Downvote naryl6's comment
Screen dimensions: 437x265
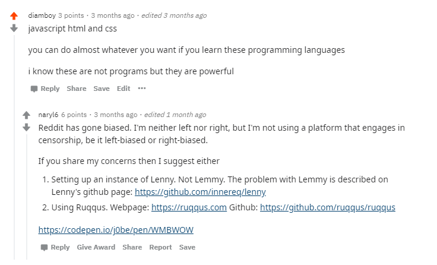click(27, 128)
